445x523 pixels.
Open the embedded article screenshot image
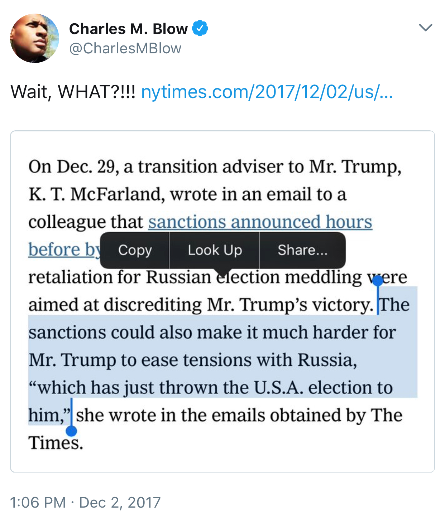[222, 301]
